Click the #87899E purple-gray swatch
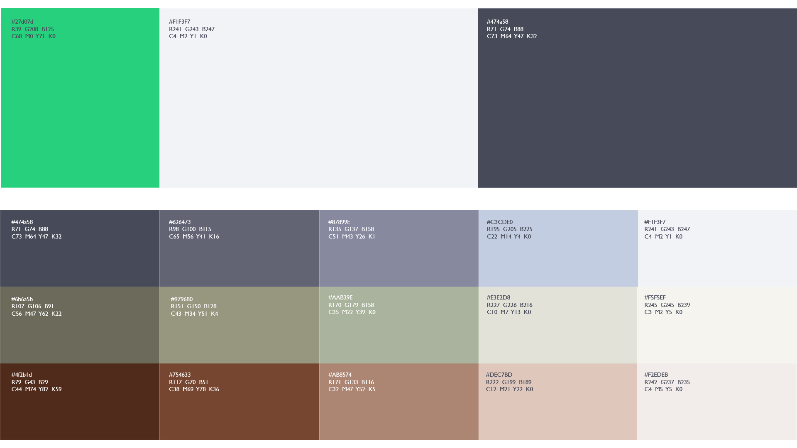Screen dimensions: 797x448 (x=398, y=257)
